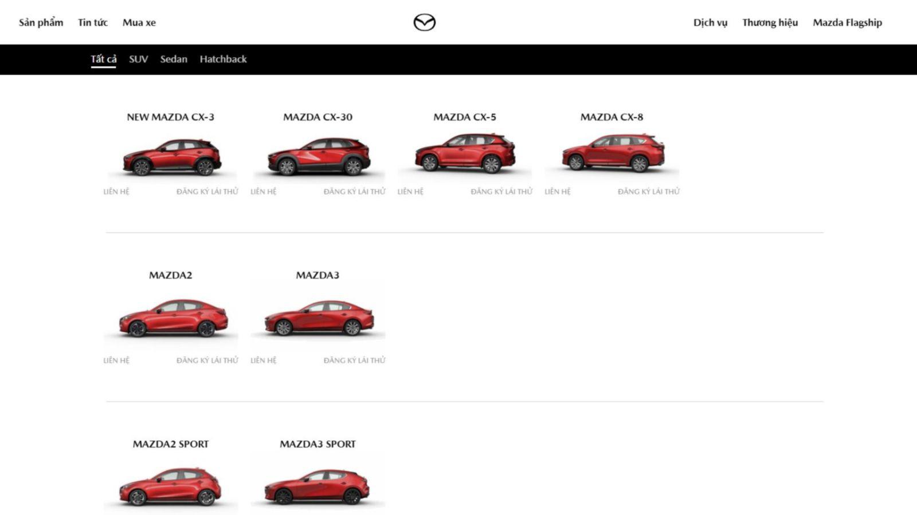Image resolution: width=917 pixels, height=515 pixels.
Task: Click ĐĂNG KÝ LÁI THỬ under Mazda CX-8
Action: 648,191
